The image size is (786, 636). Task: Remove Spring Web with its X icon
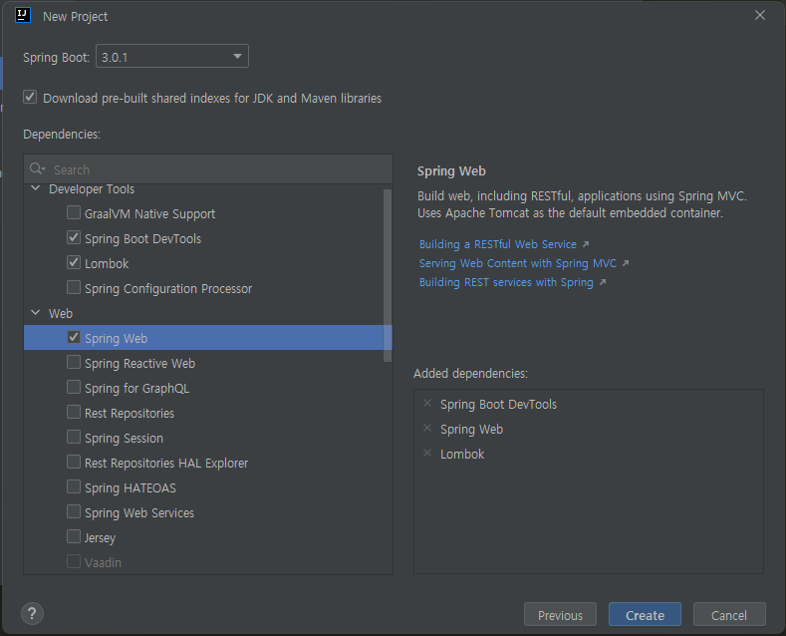(427, 428)
